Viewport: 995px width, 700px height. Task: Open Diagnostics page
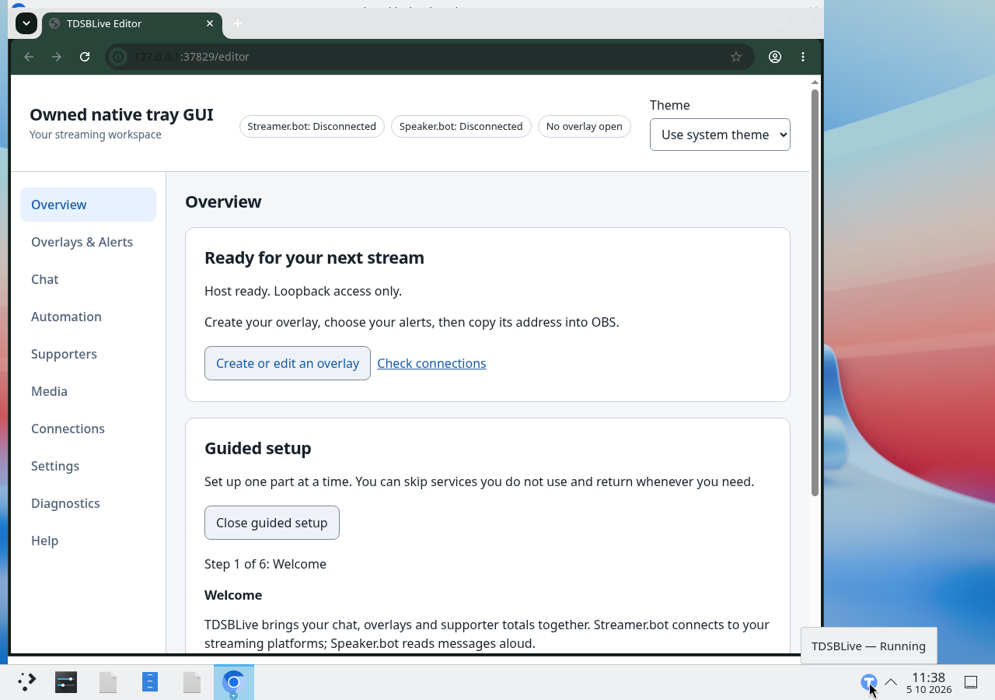pos(88,503)
